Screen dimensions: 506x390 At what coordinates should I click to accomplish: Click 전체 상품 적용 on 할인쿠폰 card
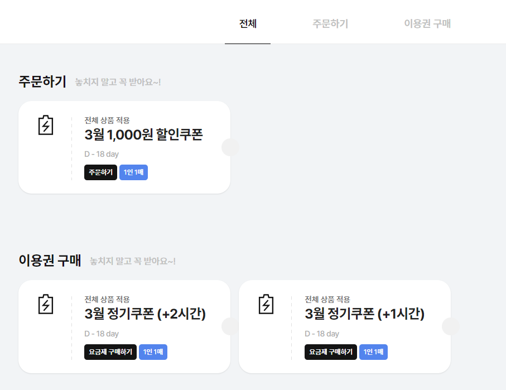(x=107, y=121)
